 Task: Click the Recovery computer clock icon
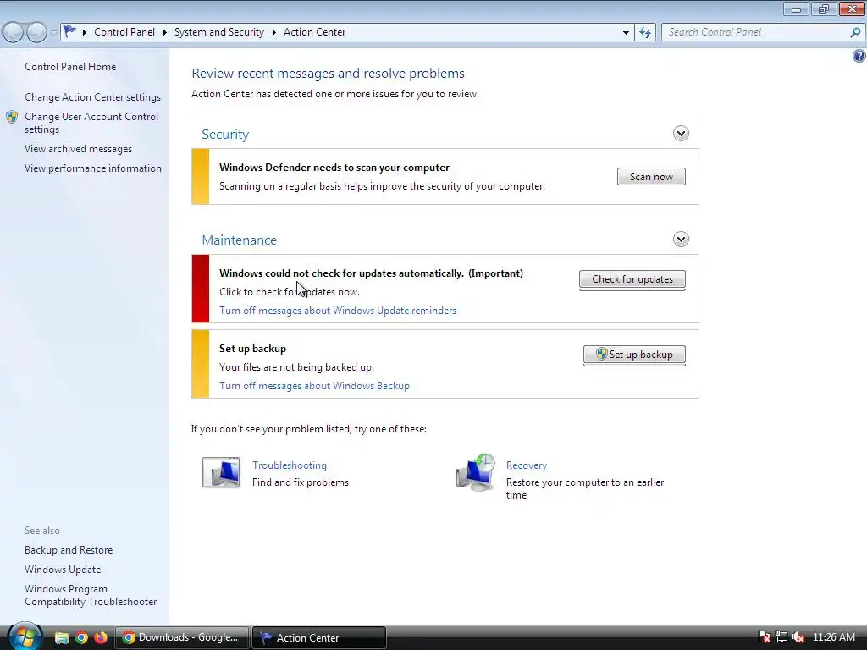coord(476,472)
